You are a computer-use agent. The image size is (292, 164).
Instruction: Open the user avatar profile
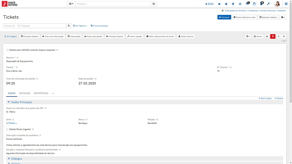tap(277, 4)
